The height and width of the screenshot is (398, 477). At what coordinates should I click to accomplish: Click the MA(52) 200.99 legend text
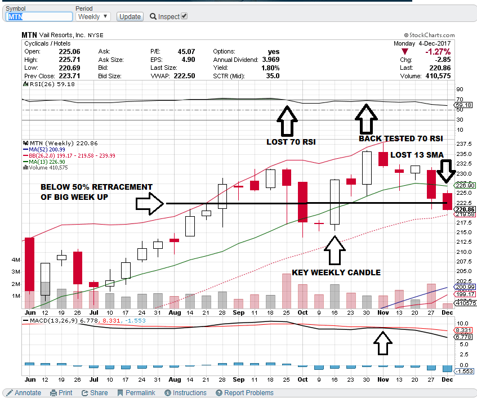point(47,150)
